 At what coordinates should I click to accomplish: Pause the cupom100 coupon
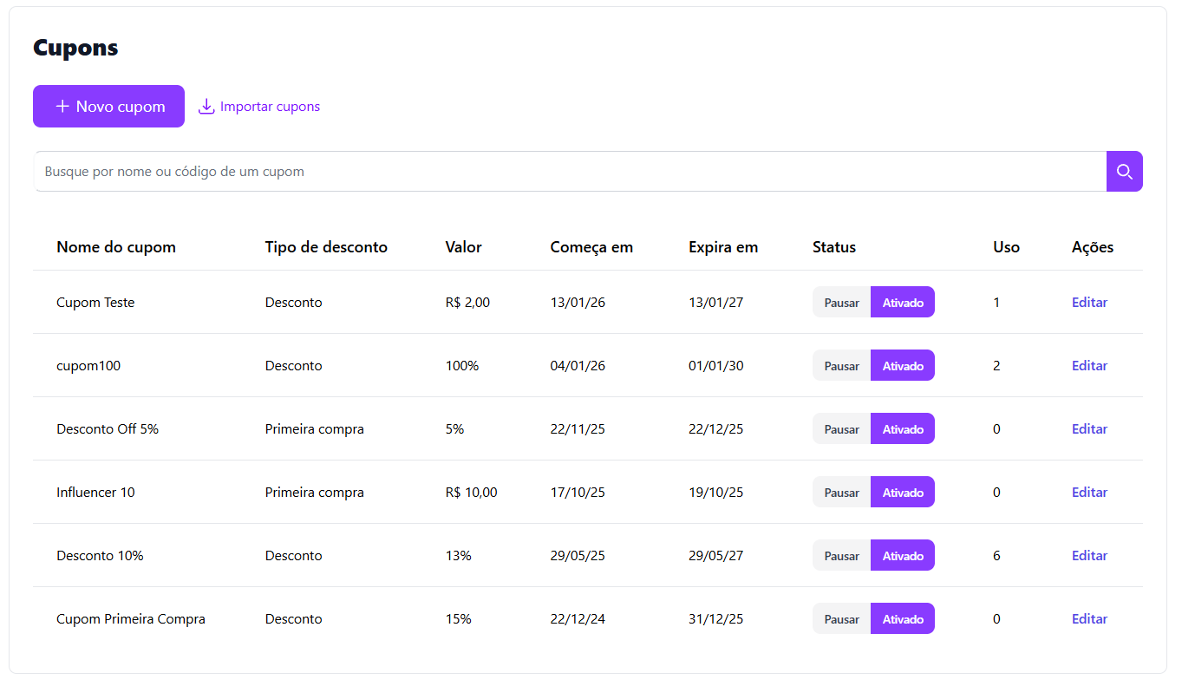(x=841, y=366)
